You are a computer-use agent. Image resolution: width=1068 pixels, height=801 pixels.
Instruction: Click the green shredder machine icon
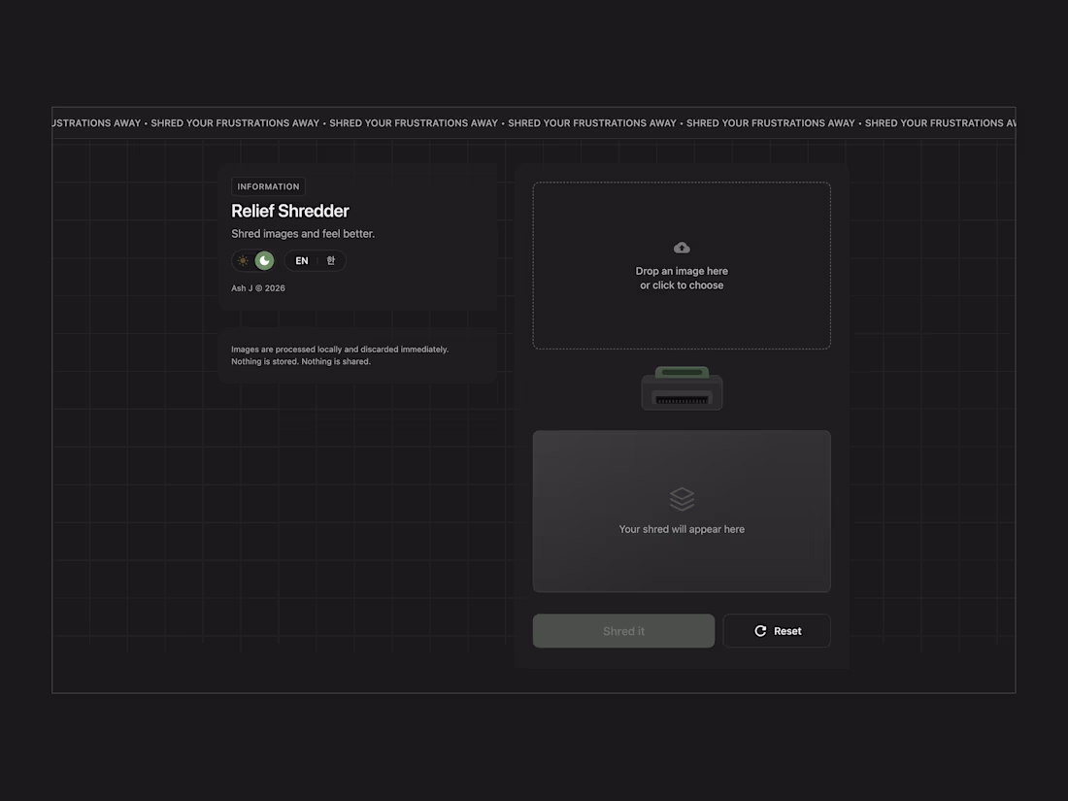(681, 387)
